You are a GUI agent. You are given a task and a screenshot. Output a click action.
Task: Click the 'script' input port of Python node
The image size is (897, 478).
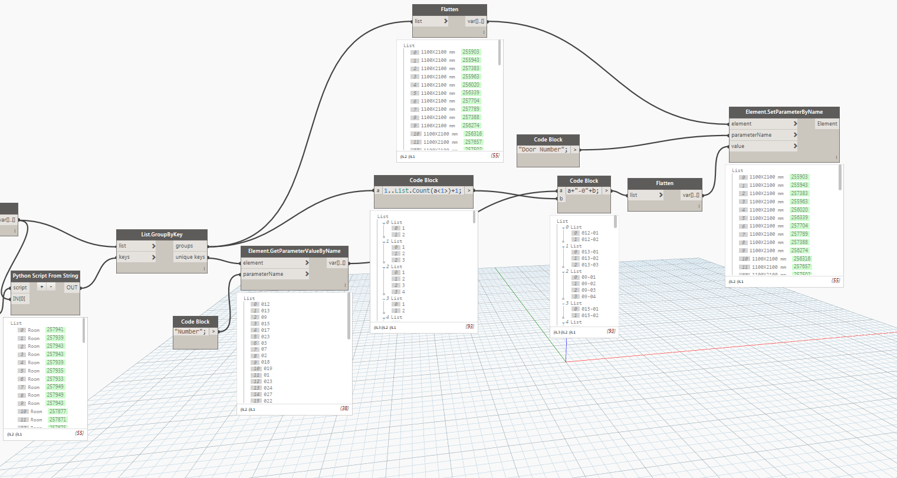pos(20,288)
